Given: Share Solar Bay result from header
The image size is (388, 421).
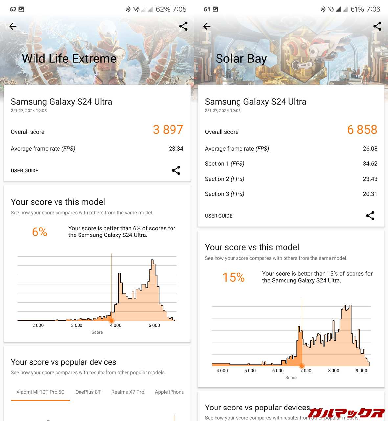Looking at the screenshot, I should click(x=377, y=26).
